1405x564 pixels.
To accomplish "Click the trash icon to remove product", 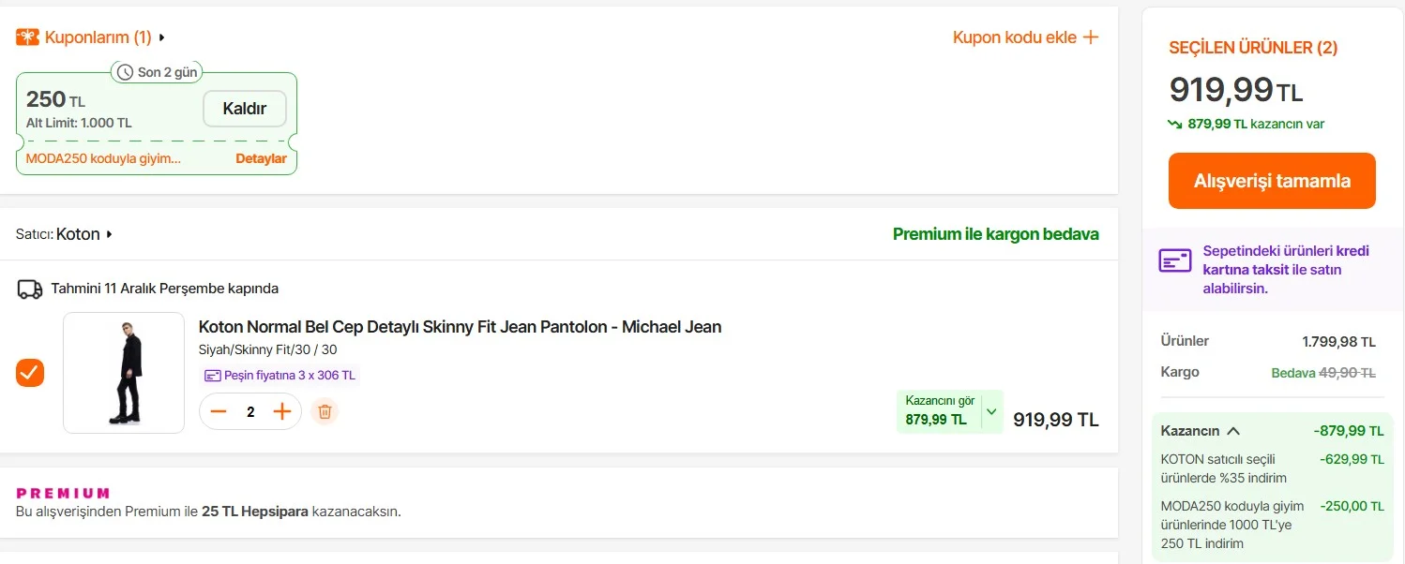I will click(x=325, y=411).
